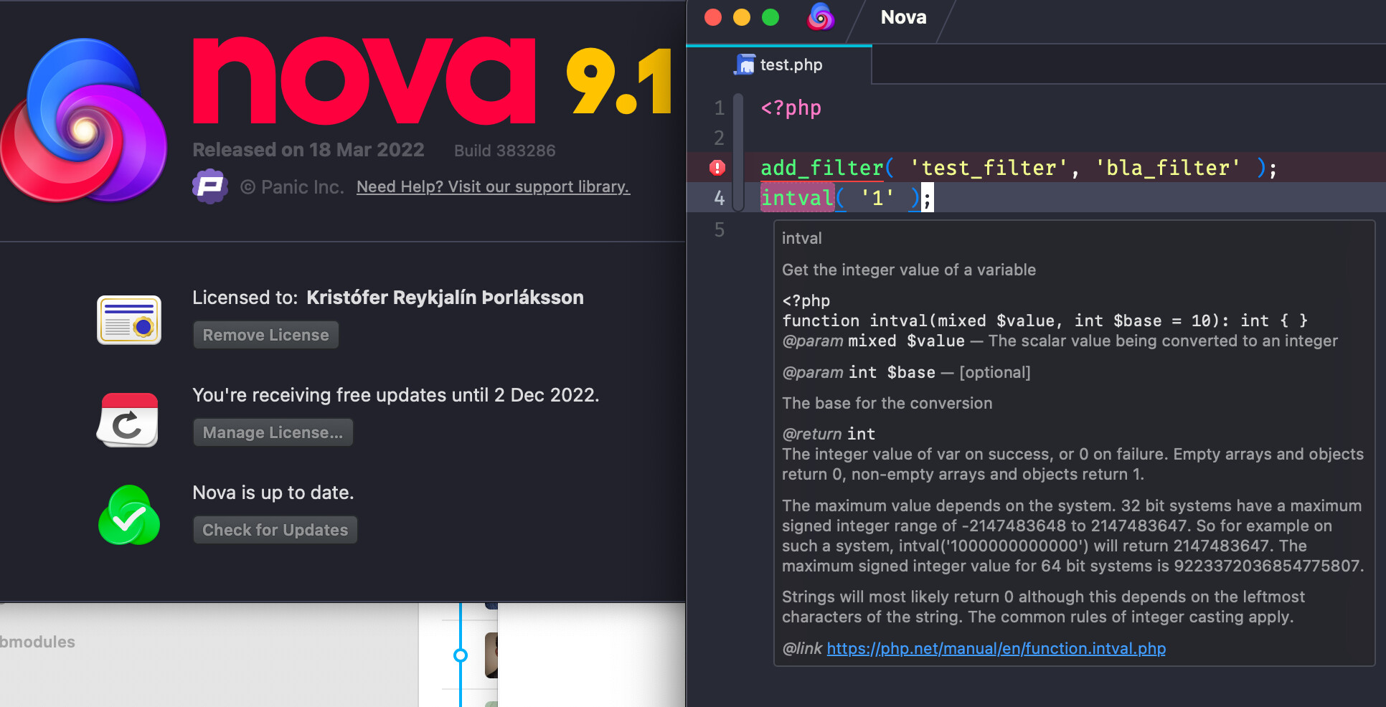This screenshot has width=1386, height=707.
Task: Open the support library help link
Action: (x=493, y=186)
